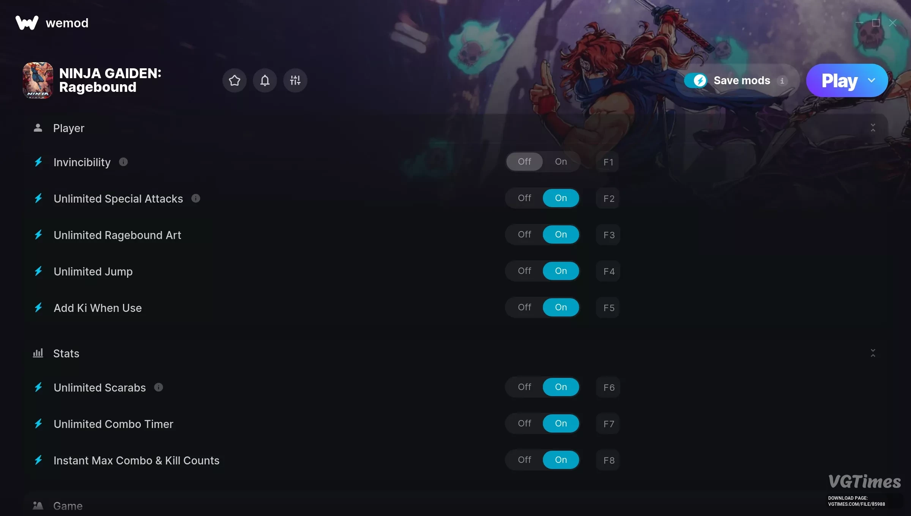Show info for Invincibility mod
The width and height of the screenshot is (911, 516).
123,162
